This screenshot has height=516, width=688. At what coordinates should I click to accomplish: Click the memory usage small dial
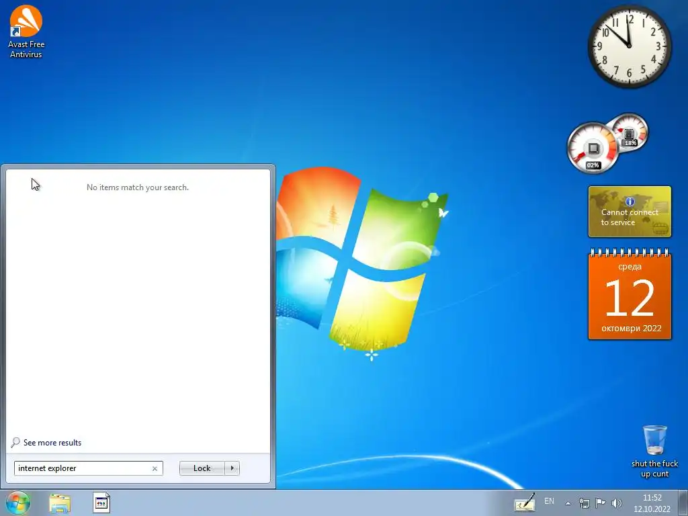click(x=630, y=132)
